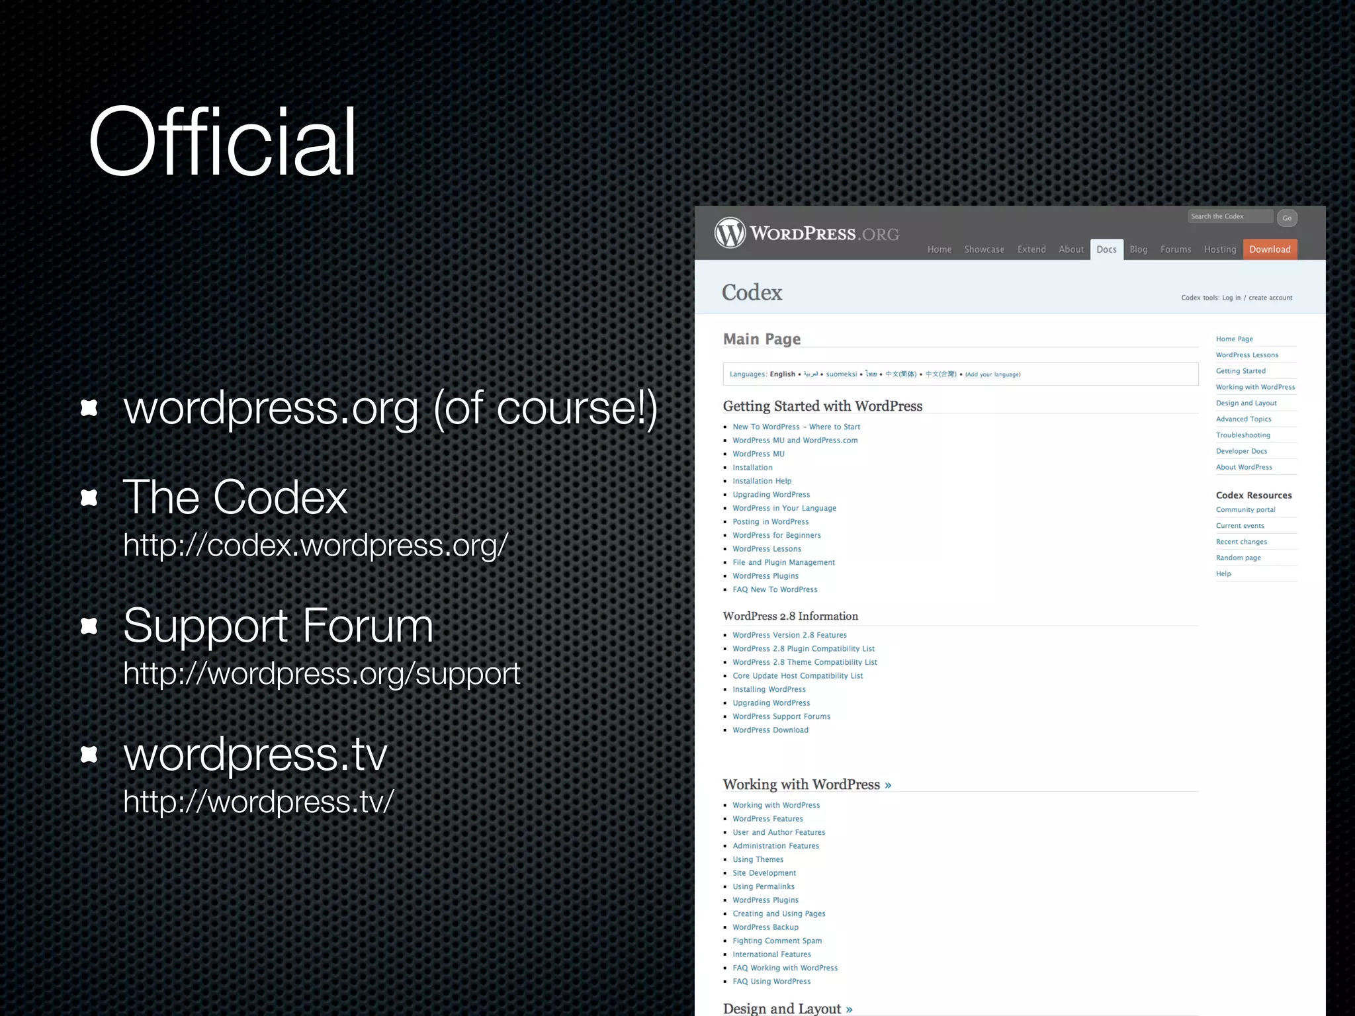
Task: Open FAQ New To WordPress link
Action: coord(775,589)
